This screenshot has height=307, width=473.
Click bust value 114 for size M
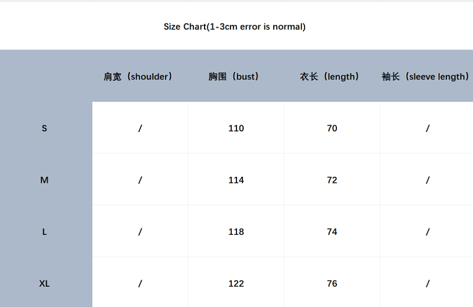pos(236,180)
